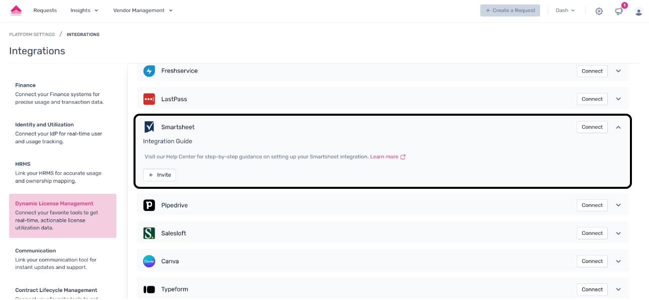This screenshot has height=300, width=649.
Task: Open the settings gear icon
Action: click(599, 11)
